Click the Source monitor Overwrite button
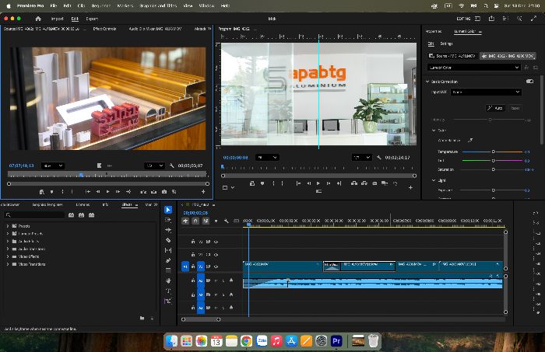 (153, 192)
